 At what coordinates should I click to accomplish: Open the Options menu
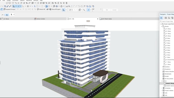pyautogui.click(x=22, y=1)
